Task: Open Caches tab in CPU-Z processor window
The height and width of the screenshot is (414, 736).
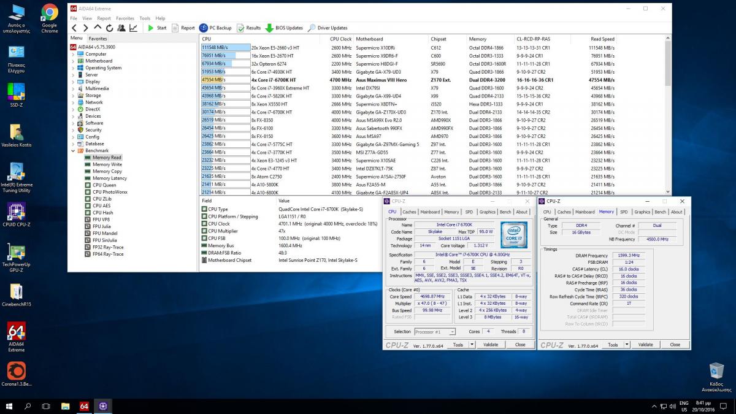Action: (409, 212)
